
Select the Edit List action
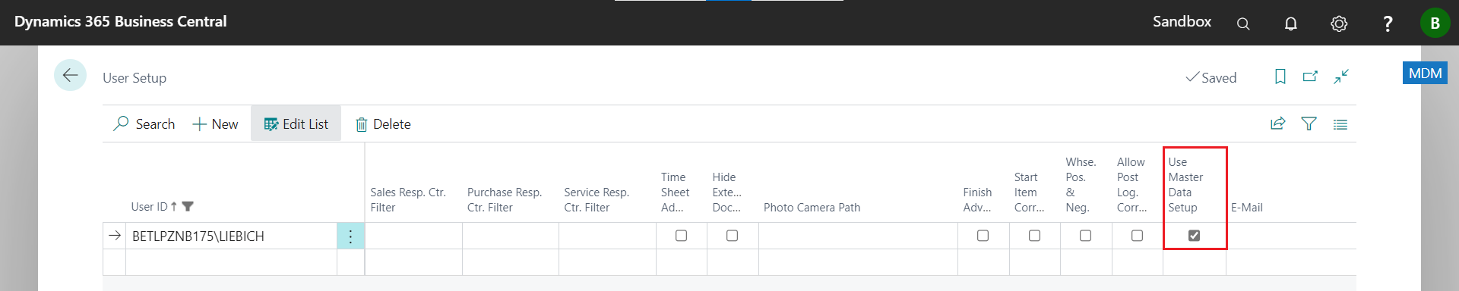(296, 124)
